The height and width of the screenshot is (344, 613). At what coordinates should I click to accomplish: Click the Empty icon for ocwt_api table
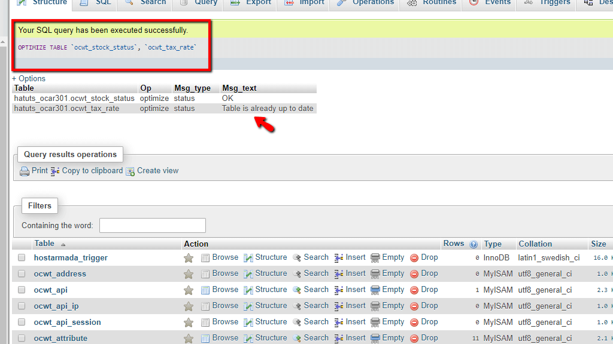[375, 290]
